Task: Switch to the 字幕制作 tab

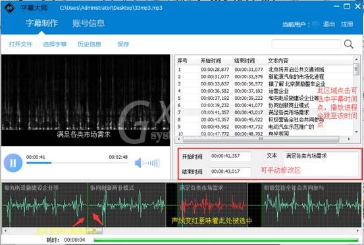Action: click(x=41, y=23)
